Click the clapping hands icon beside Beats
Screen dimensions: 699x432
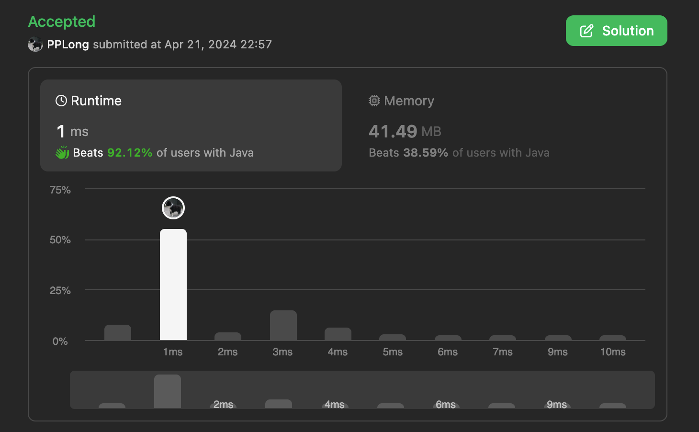(x=62, y=153)
